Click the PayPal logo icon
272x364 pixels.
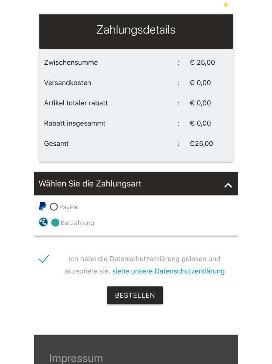coord(42,206)
